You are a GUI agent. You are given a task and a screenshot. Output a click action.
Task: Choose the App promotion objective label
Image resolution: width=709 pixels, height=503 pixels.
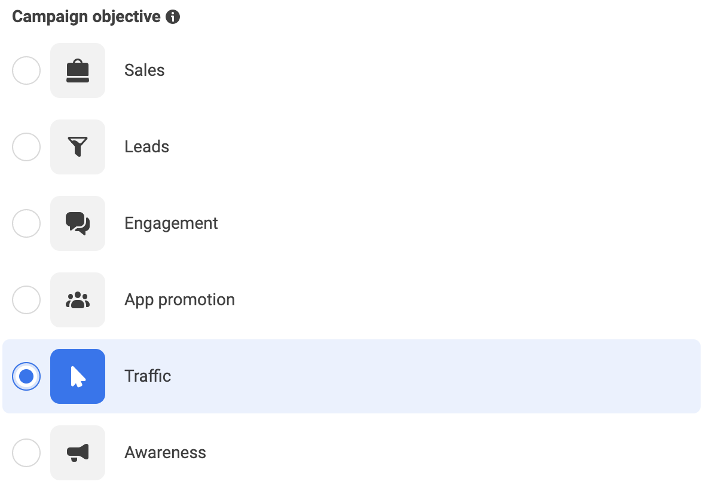[179, 300]
